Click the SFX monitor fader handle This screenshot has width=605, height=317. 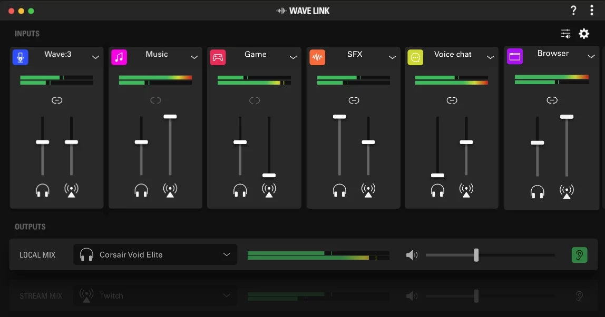pyautogui.click(x=339, y=117)
